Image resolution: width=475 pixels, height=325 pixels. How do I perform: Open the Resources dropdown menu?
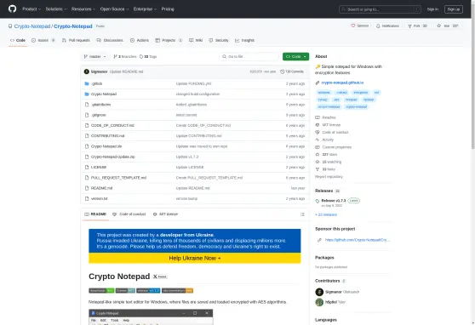[x=83, y=9]
